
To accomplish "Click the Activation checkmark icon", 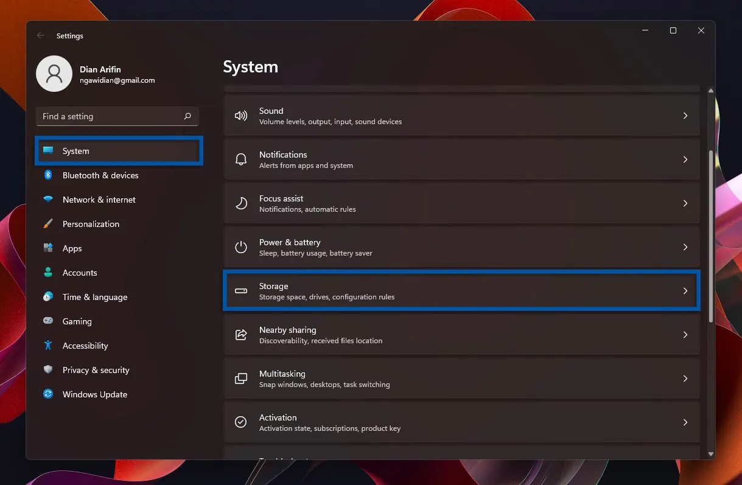I will pos(242,422).
